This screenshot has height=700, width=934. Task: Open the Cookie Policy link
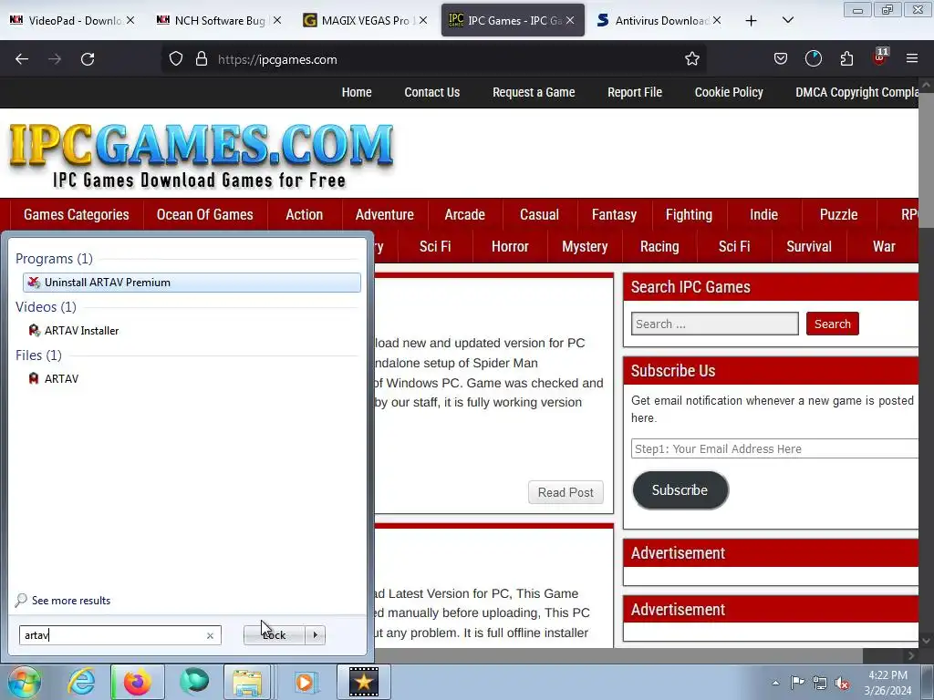click(x=729, y=92)
